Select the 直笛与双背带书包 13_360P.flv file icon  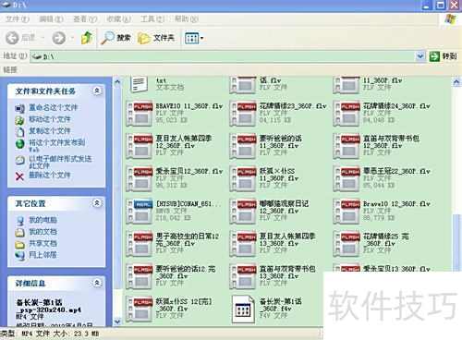tap(243, 276)
